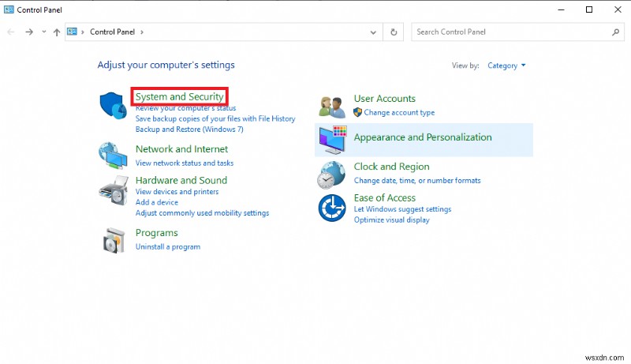This screenshot has width=631, height=364.
Task: Go back with the left arrow button
Action: 11,32
